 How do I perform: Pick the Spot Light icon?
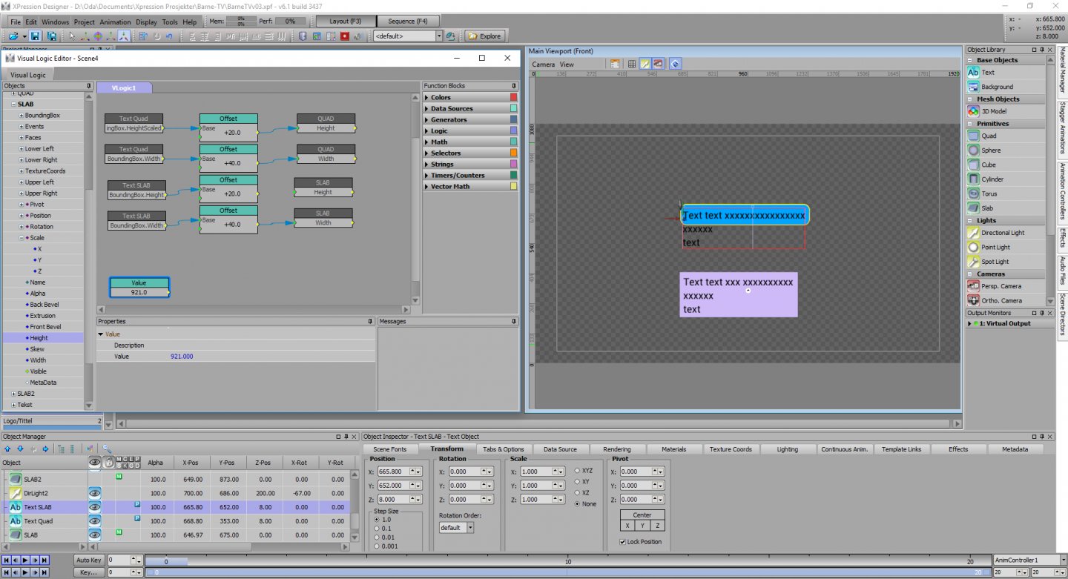(974, 262)
